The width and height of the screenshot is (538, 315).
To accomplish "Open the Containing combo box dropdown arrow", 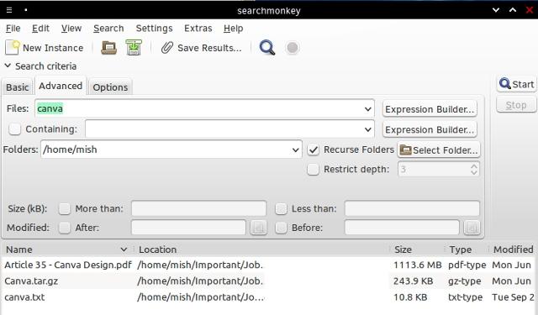I will click(367, 129).
